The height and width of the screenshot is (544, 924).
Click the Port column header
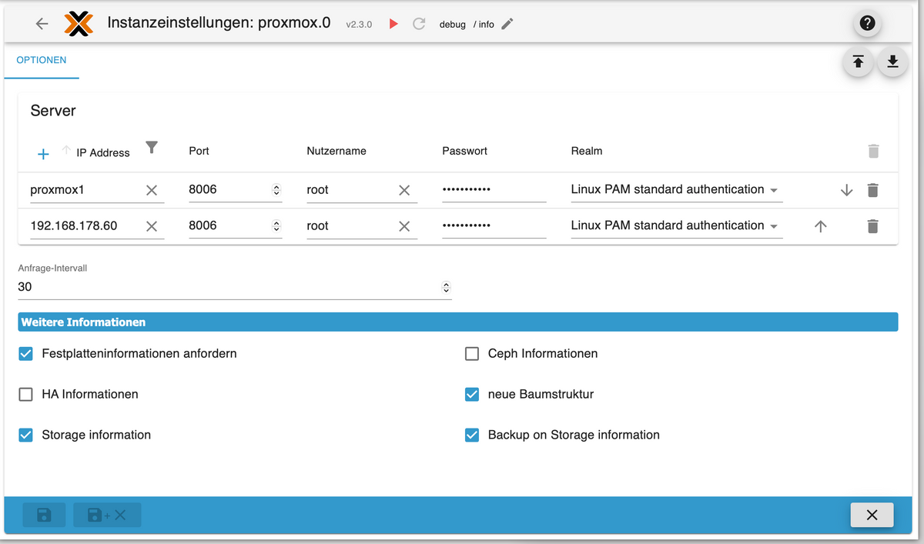coord(199,151)
